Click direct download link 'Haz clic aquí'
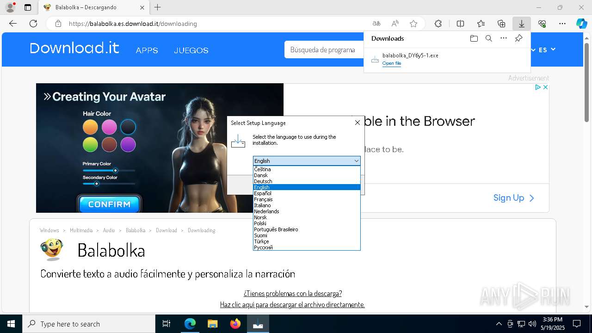This screenshot has width=592, height=333. 292,305
